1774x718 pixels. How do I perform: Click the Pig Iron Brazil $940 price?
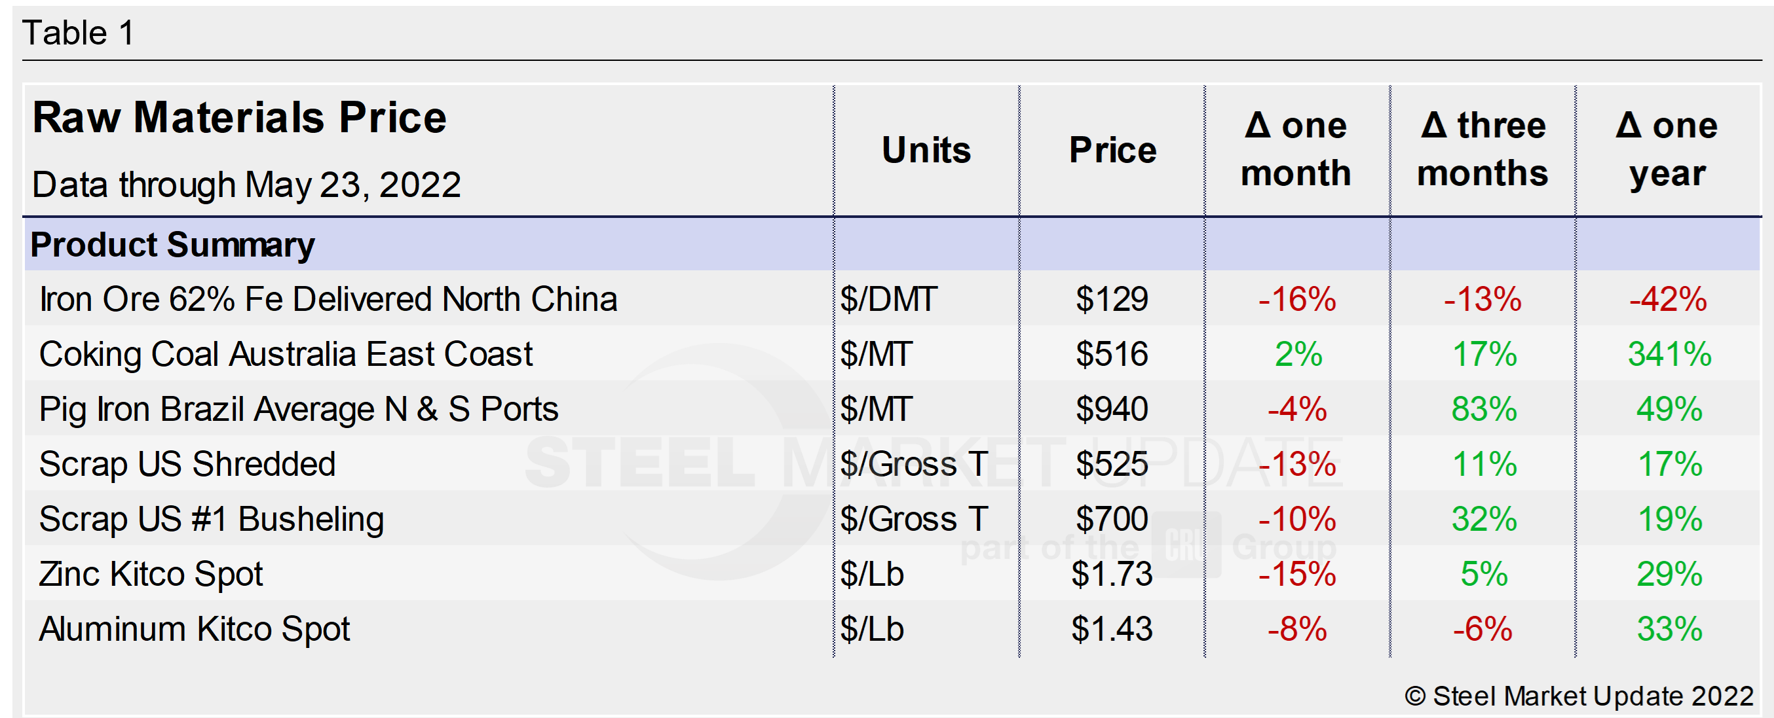pos(1112,409)
